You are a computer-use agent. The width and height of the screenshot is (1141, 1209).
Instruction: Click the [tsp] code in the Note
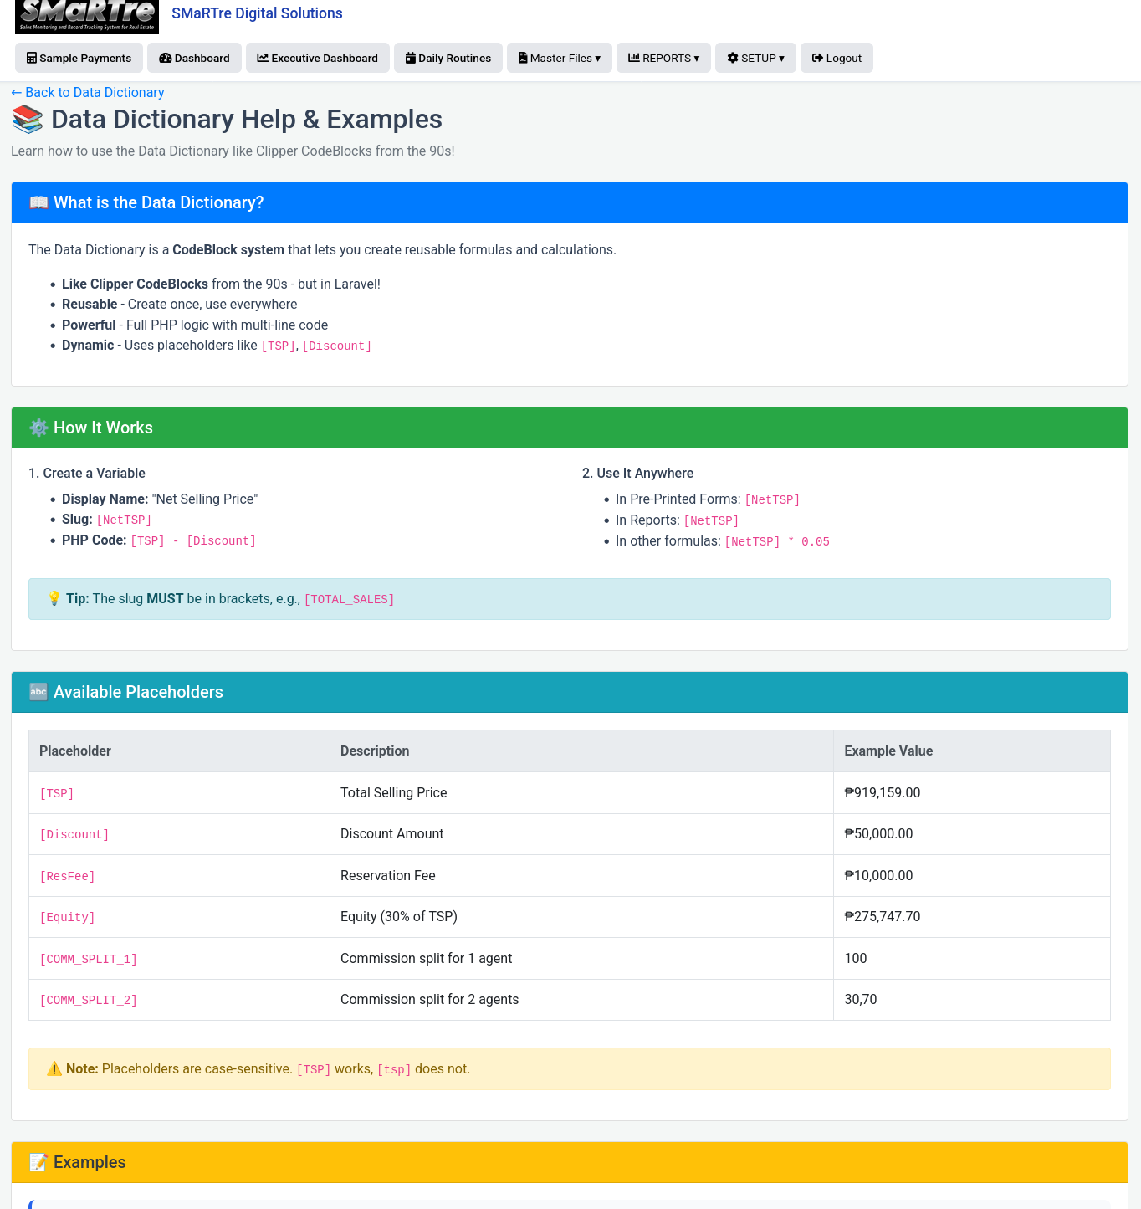coord(394,1069)
